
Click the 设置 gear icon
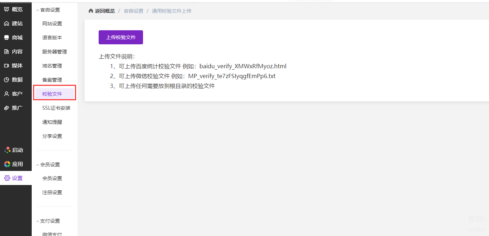(x=7, y=178)
